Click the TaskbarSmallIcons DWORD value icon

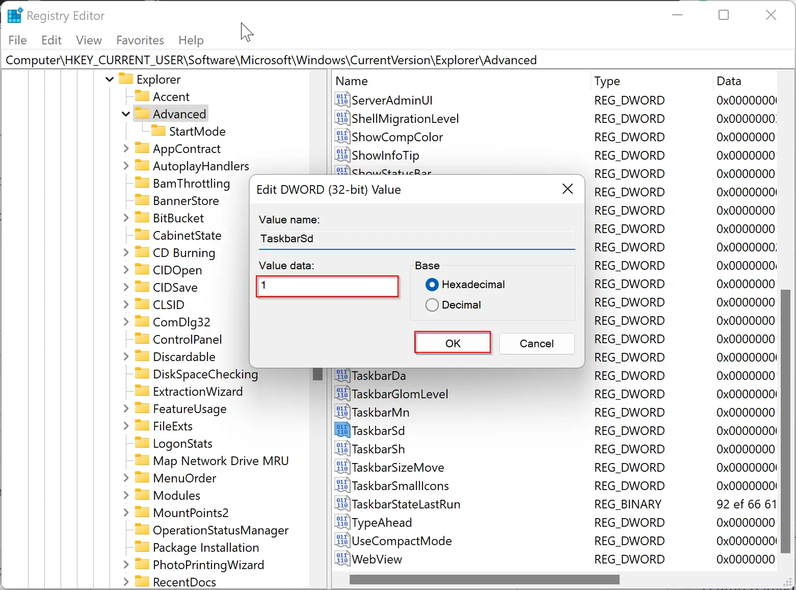coord(342,485)
